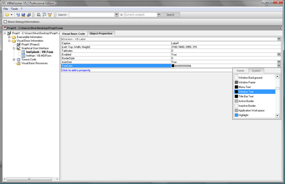Image resolution: width=285 pixels, height=184 pixels.
Task: Click the ForeColor value &H80000008&
Action: pyautogui.click(x=183, y=66)
